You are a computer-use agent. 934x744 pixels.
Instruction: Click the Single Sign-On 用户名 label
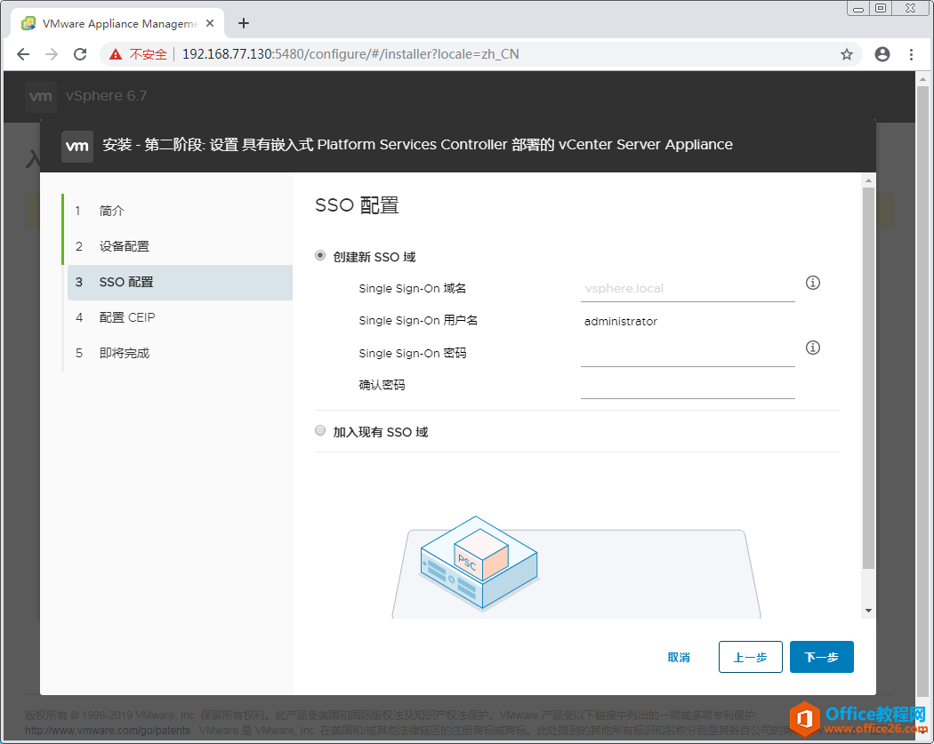pos(418,320)
